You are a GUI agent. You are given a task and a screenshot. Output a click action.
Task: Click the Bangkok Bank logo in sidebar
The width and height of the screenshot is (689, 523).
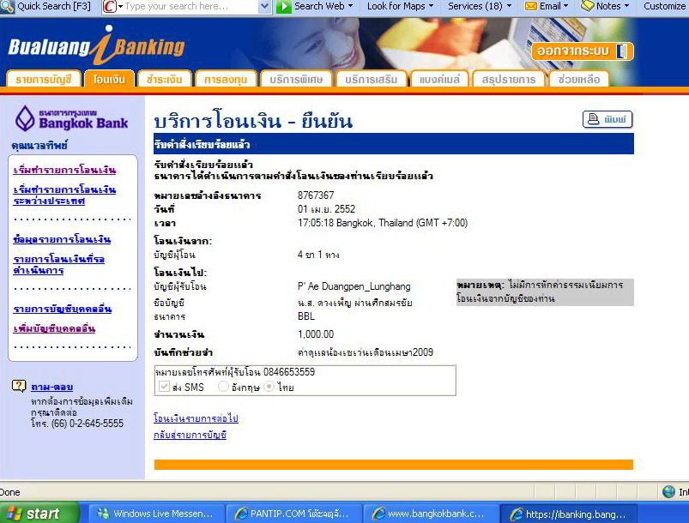point(71,118)
